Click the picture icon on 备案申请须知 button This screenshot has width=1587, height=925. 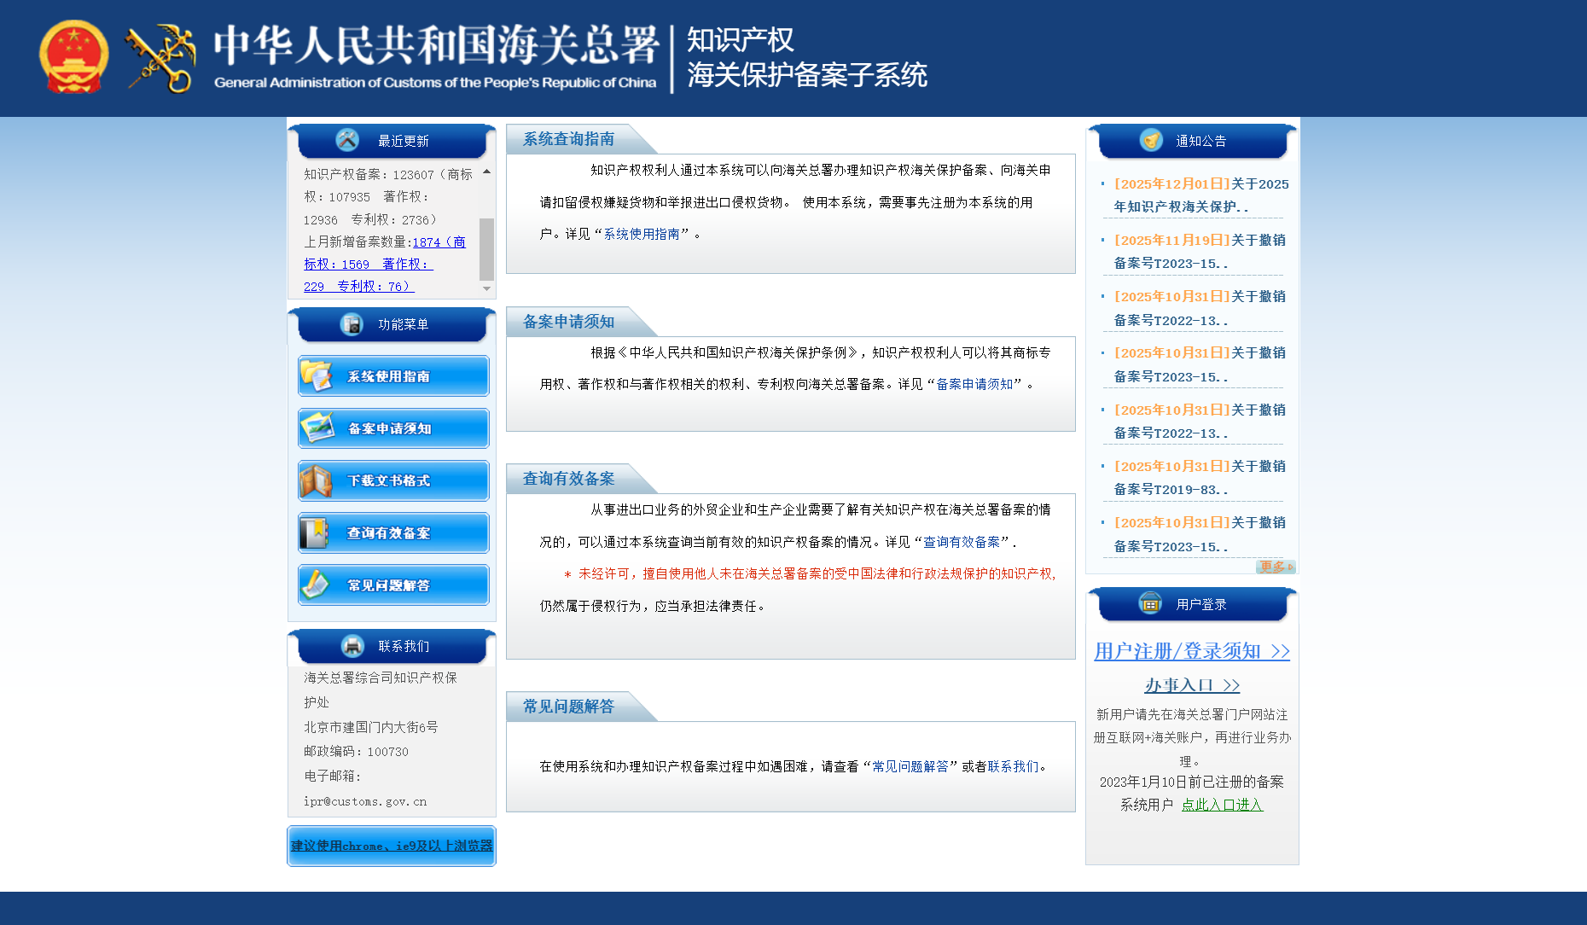tap(317, 428)
